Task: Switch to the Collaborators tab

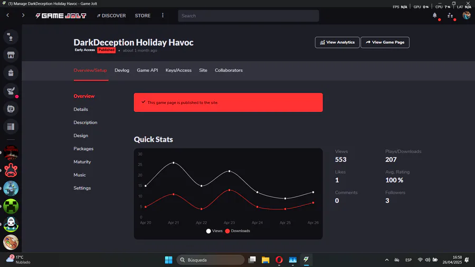Action: (x=229, y=70)
